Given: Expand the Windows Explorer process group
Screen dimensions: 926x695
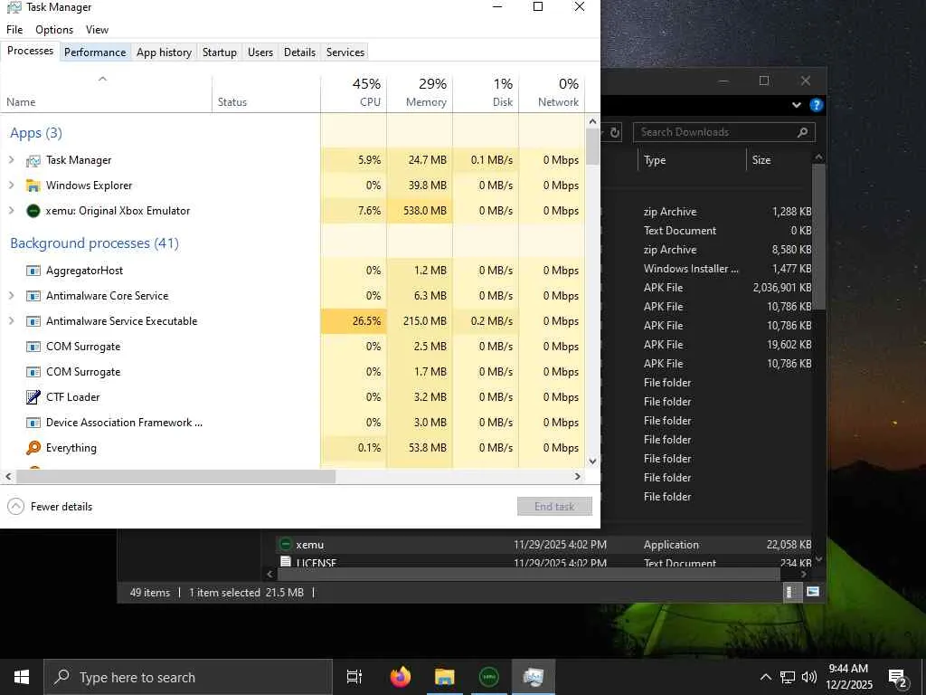Looking at the screenshot, I should (x=11, y=186).
